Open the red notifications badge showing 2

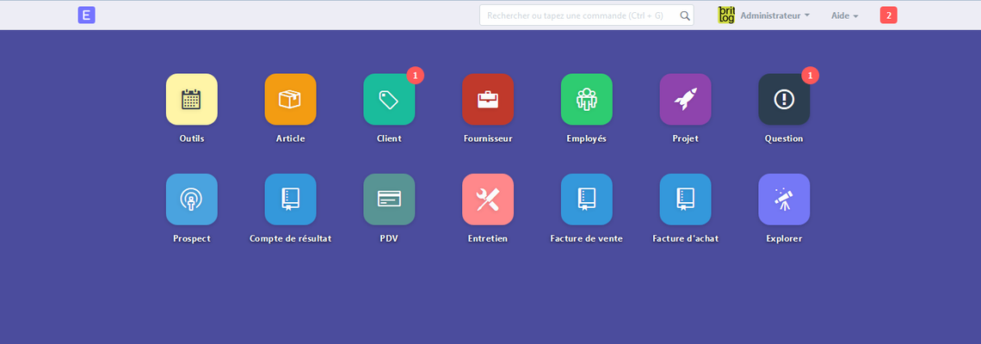[x=888, y=15]
